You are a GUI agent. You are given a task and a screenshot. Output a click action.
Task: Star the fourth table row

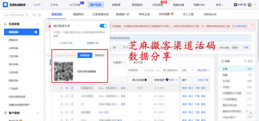click(62, 112)
